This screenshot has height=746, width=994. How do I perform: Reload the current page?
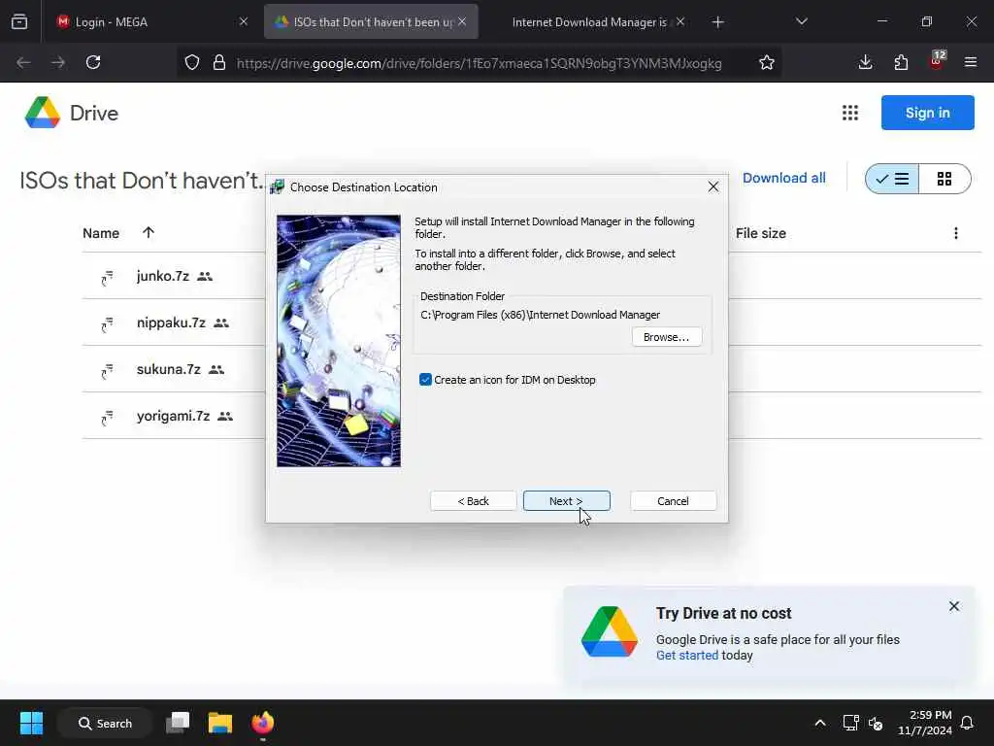(93, 62)
